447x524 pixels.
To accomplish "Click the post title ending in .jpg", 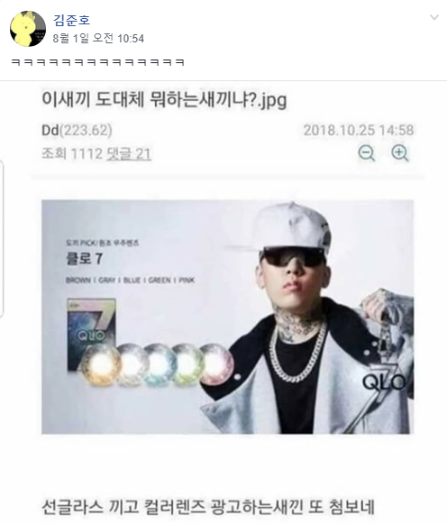I will point(164,99).
